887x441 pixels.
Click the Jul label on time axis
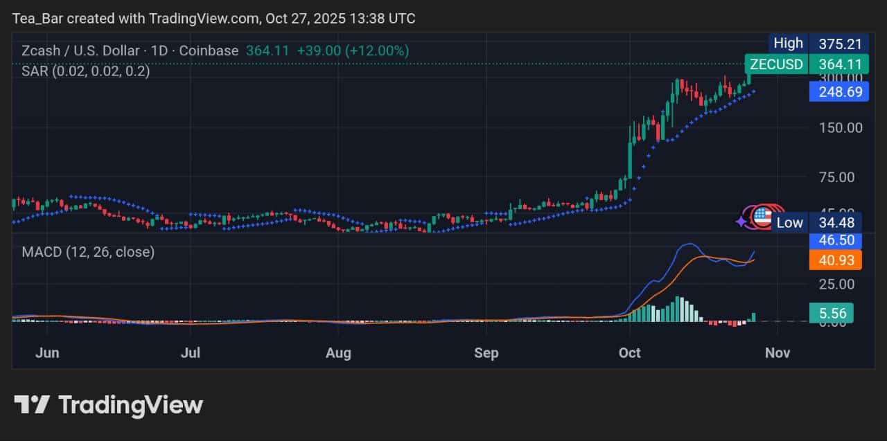click(x=190, y=353)
